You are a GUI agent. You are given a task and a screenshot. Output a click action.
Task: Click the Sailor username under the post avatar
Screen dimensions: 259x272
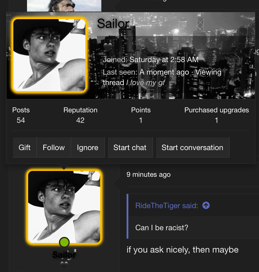[x=64, y=255]
